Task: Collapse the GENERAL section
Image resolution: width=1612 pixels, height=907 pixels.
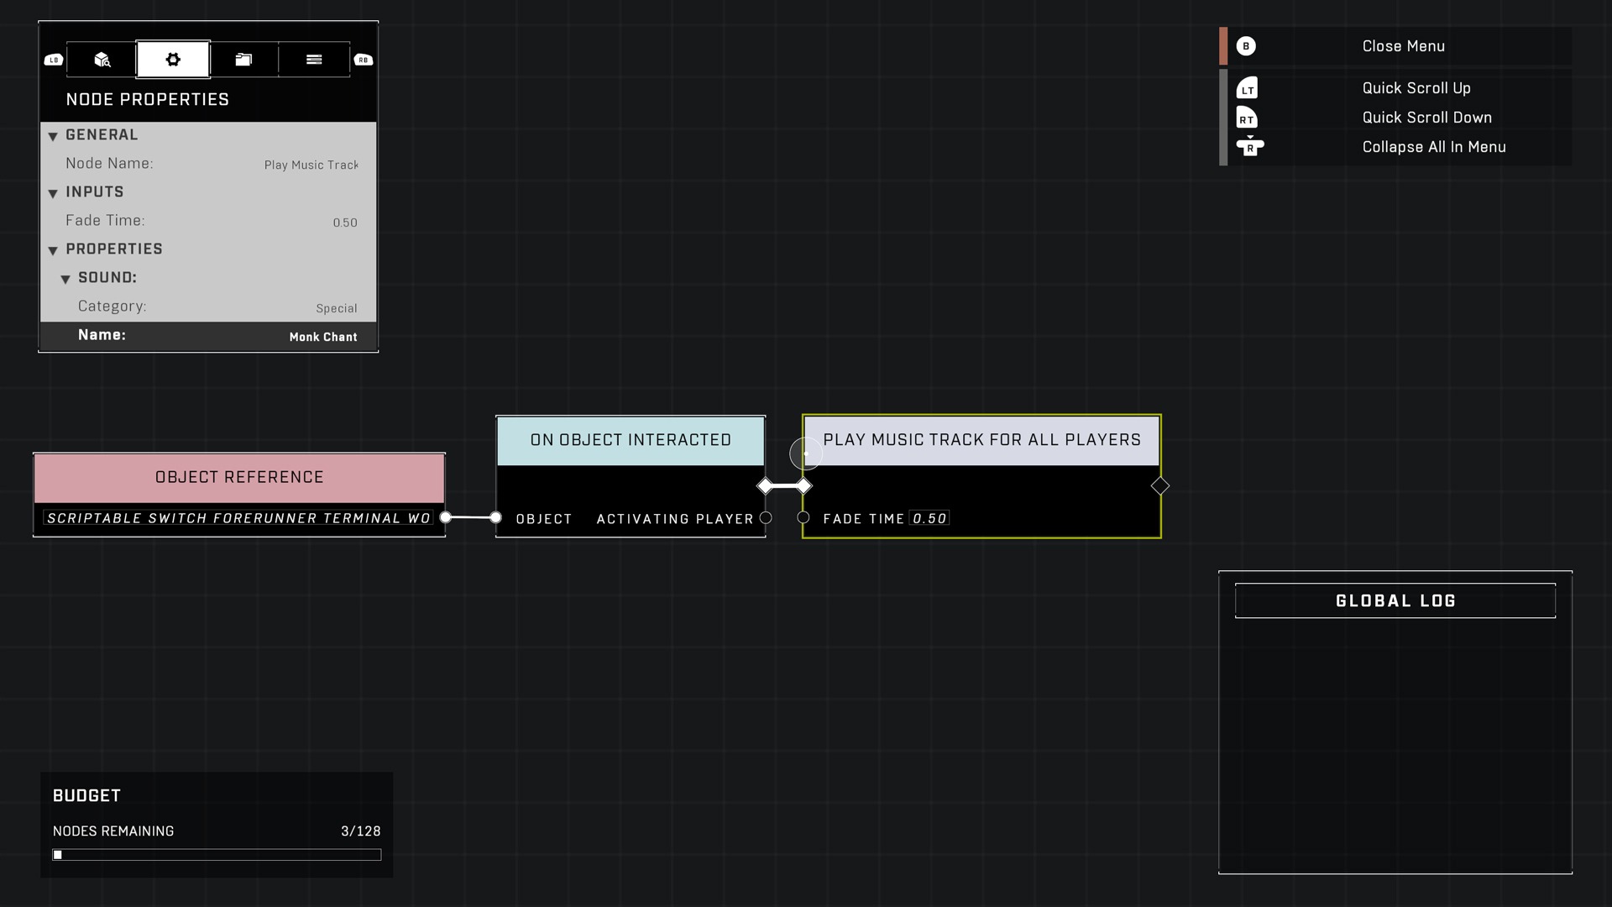Action: pos(53,136)
